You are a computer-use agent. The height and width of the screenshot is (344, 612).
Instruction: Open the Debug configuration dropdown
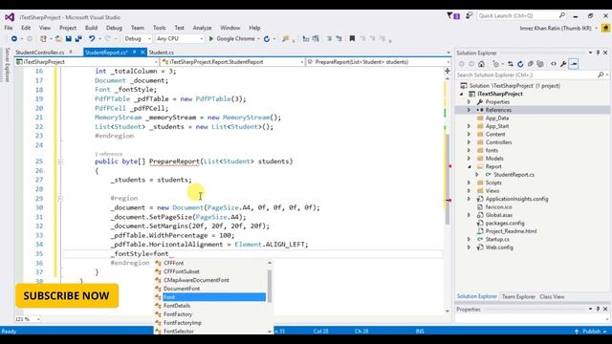(x=138, y=38)
